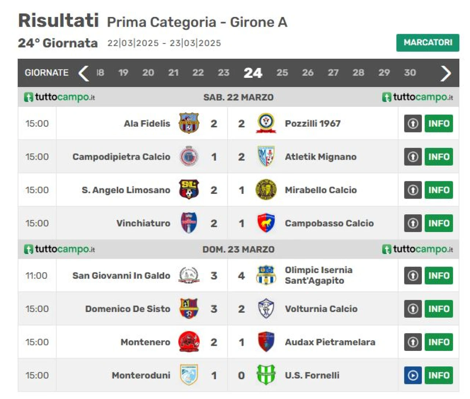
Task: Open the Volturnia Calcio team link
Action: pyautogui.click(x=321, y=309)
